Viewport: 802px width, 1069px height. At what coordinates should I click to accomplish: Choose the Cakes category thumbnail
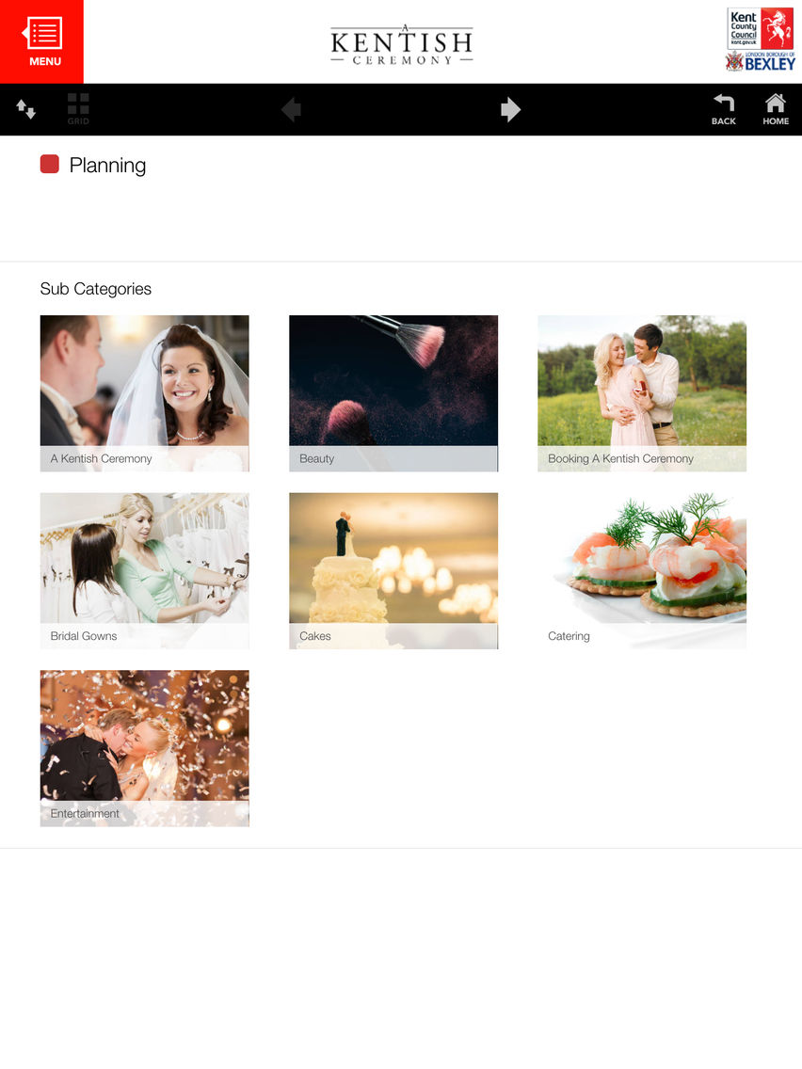(393, 570)
